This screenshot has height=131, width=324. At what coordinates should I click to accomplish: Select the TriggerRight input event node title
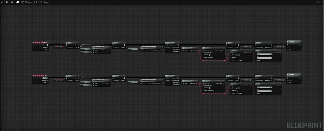pyautogui.click(x=40, y=43)
